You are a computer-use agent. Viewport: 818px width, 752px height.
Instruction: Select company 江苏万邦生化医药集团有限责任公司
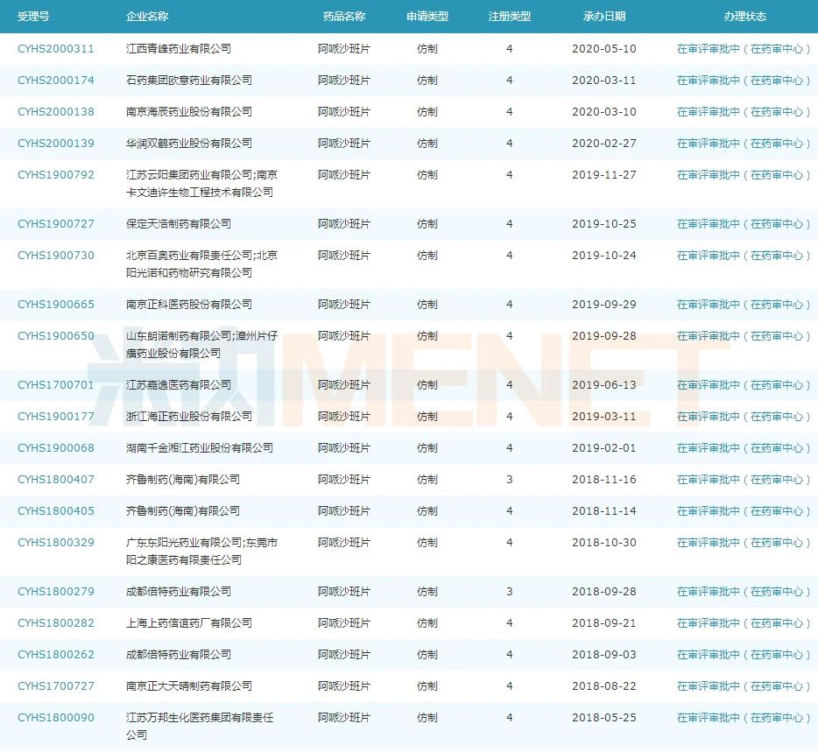pos(200,726)
